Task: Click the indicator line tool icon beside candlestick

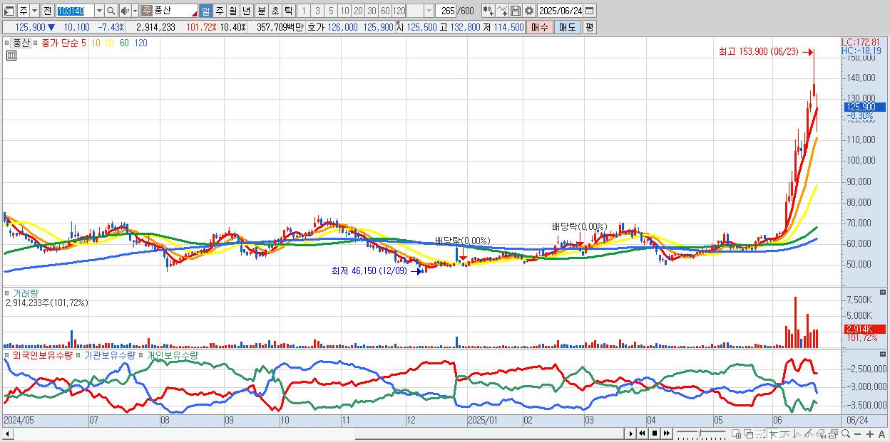Action: click(x=503, y=11)
